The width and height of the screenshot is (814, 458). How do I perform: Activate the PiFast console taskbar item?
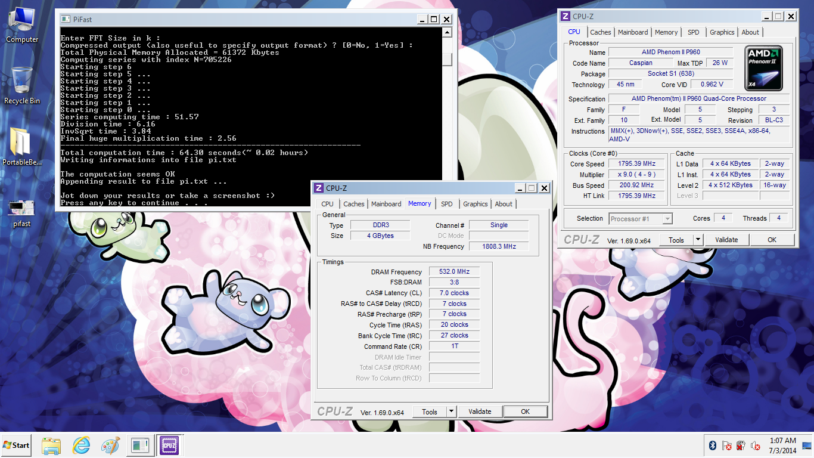point(140,445)
